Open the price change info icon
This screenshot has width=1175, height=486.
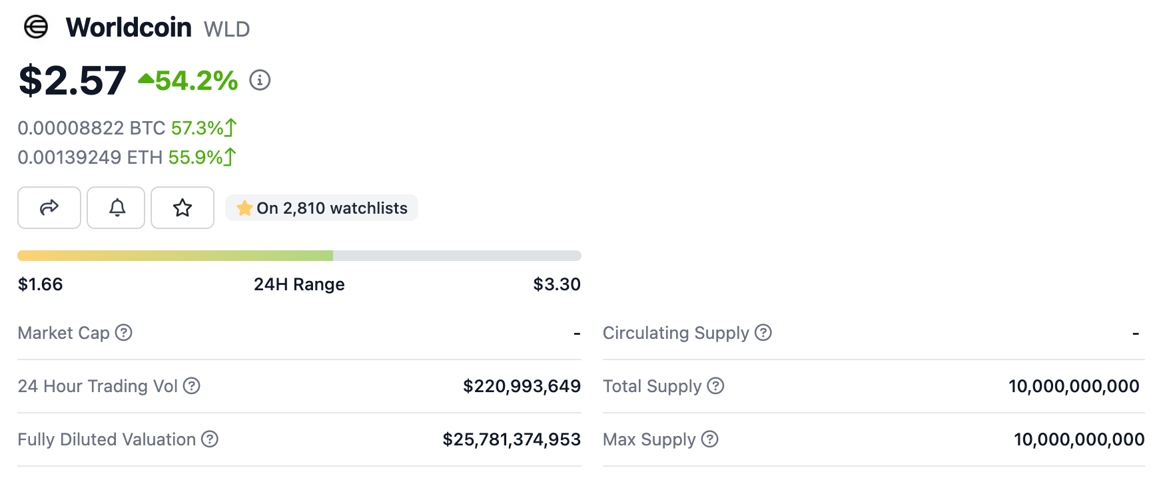[260, 81]
